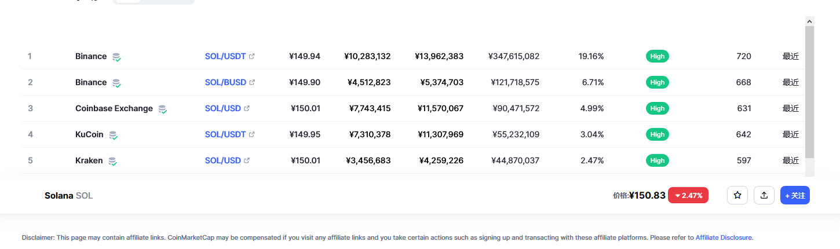Open Coinbase Exchange SOL/USD pair link
Viewport: 840px width, 249px height.
tap(222, 108)
